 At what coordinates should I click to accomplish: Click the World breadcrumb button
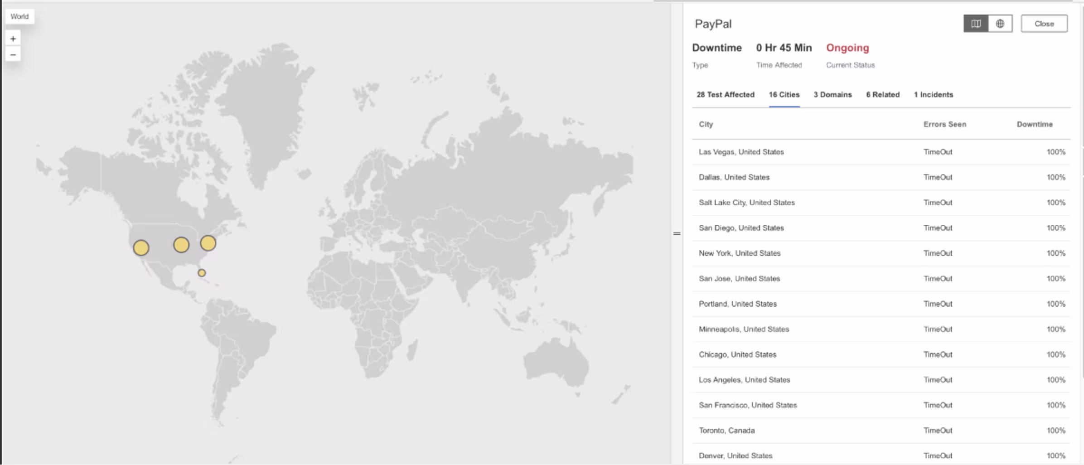click(x=19, y=16)
